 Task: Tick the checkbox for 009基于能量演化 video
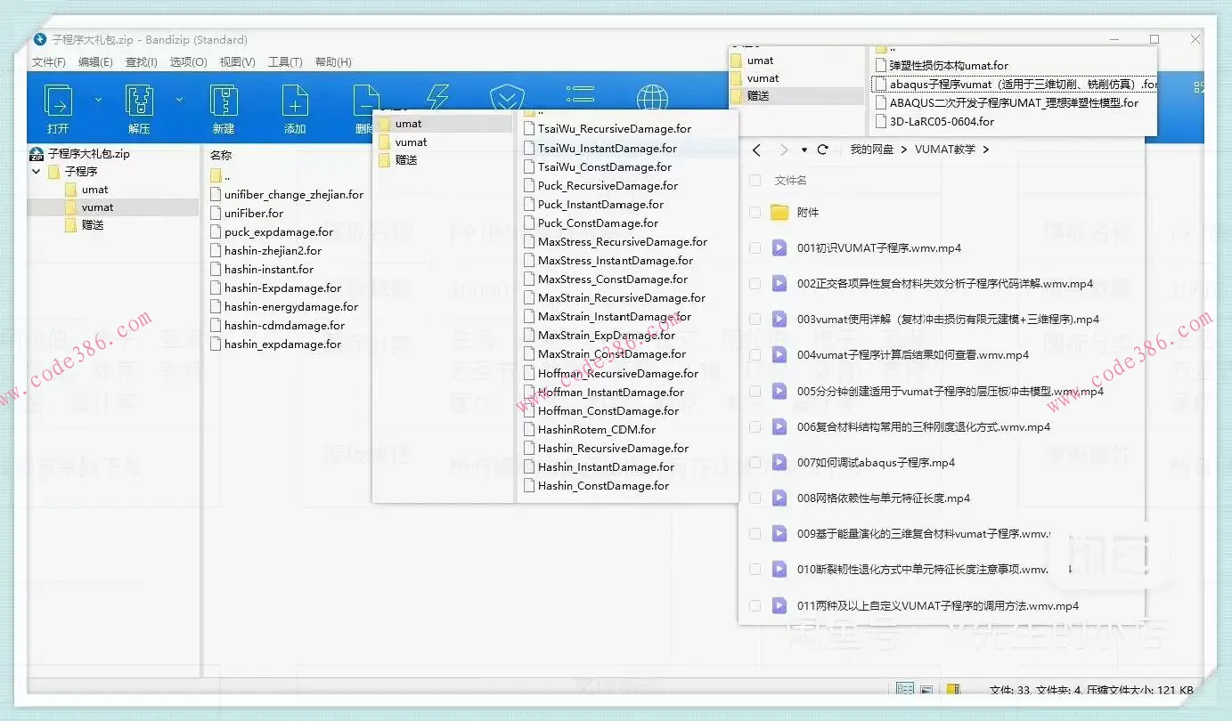tap(755, 534)
